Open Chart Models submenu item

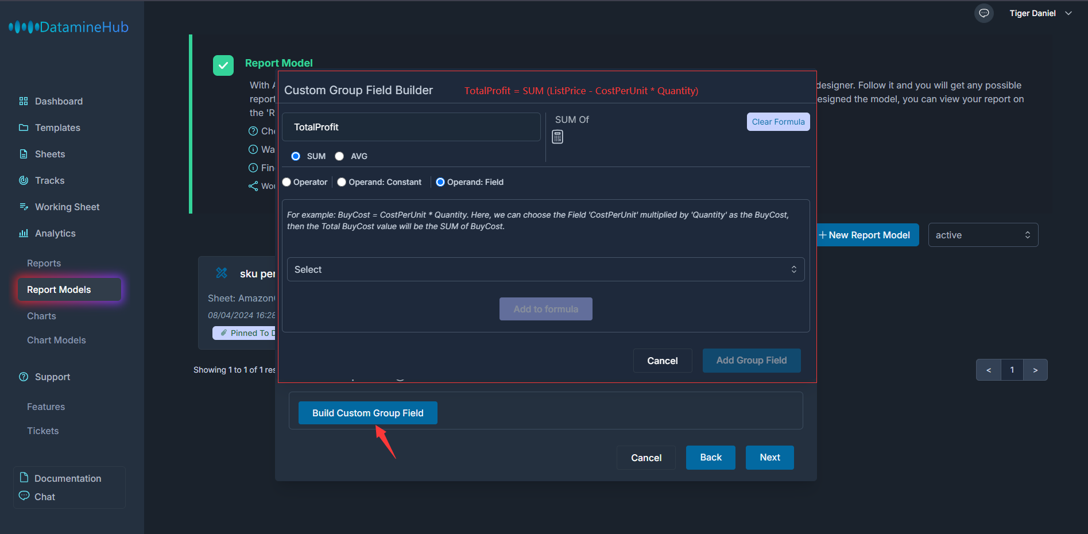56,340
